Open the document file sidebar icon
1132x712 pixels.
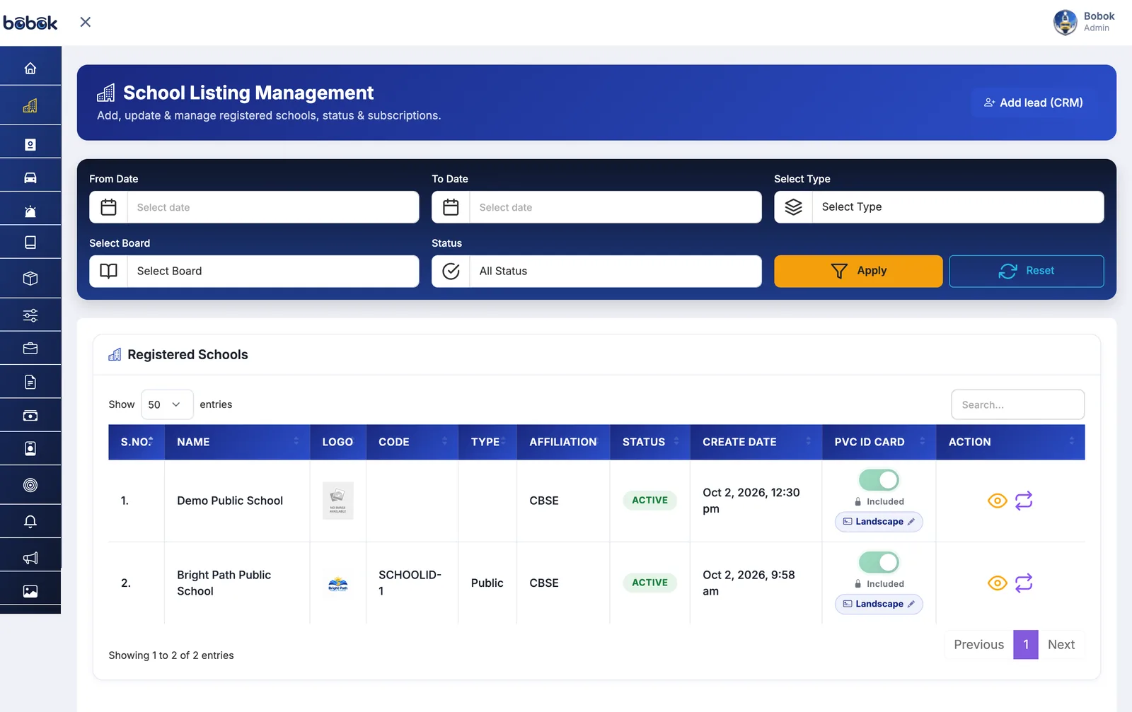pyautogui.click(x=30, y=383)
